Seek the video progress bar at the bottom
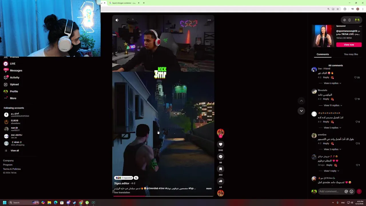The image size is (366, 206). pyautogui.click(x=163, y=196)
